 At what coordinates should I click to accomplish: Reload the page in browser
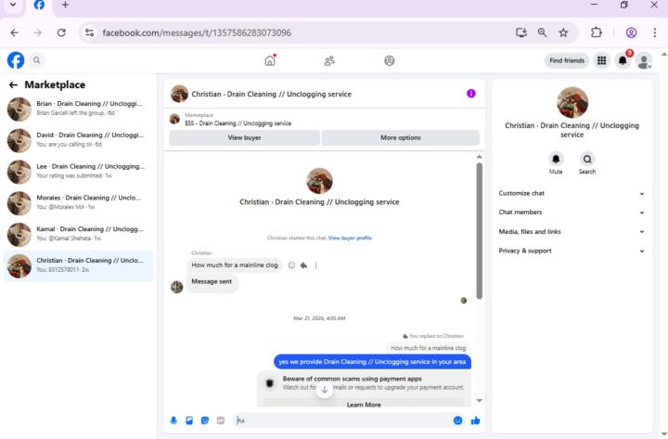coord(61,32)
